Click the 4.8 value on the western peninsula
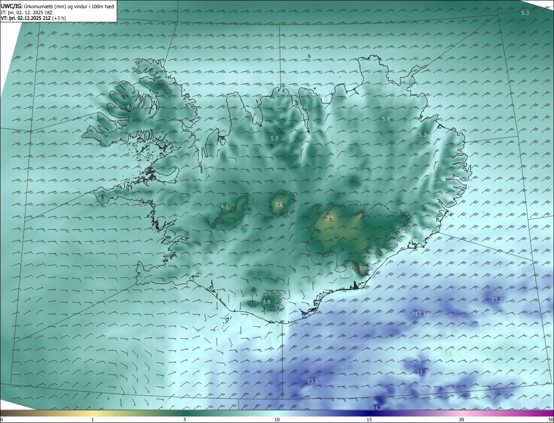This screenshot has height=423, width=554. click(103, 198)
